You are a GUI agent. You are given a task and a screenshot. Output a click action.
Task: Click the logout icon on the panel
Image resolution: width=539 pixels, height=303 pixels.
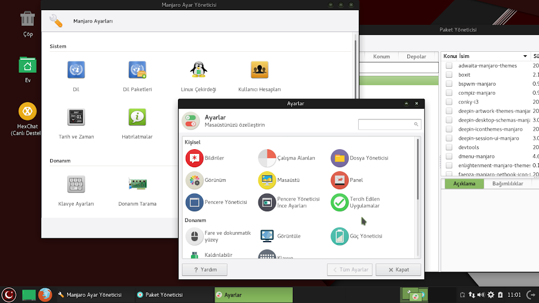pyautogui.click(x=532, y=295)
